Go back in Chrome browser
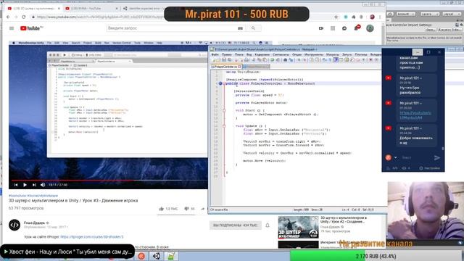464x261 pixels. [x=8, y=17]
